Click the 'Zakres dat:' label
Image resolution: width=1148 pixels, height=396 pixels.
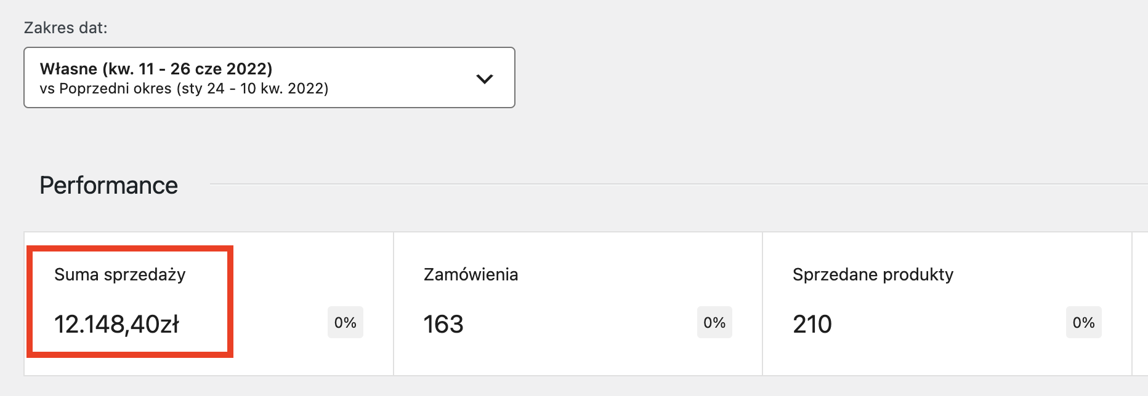pyautogui.click(x=65, y=28)
